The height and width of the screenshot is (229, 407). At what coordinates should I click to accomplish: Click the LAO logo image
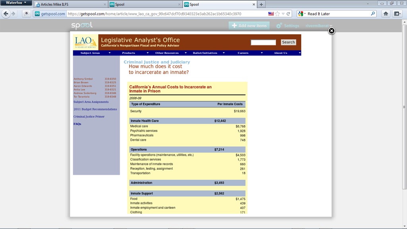[x=85, y=42]
